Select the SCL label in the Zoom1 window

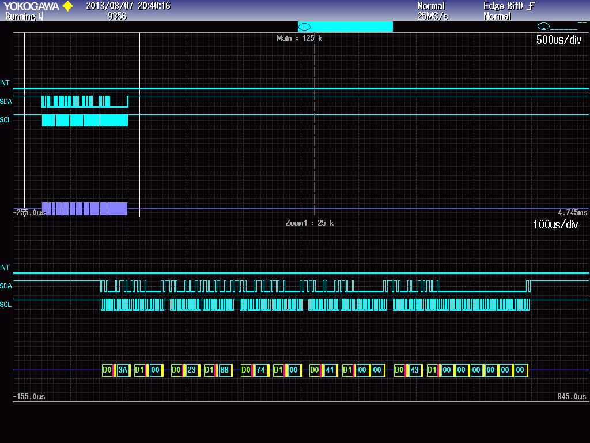pos(6,305)
